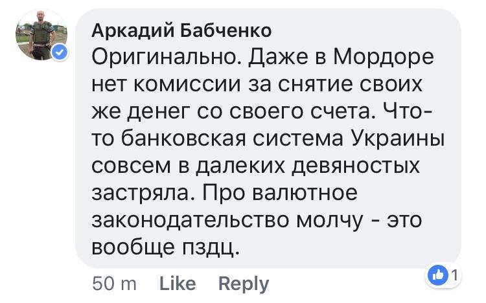Click the 50 m timestamp
The width and height of the screenshot is (486, 303).
115,283
